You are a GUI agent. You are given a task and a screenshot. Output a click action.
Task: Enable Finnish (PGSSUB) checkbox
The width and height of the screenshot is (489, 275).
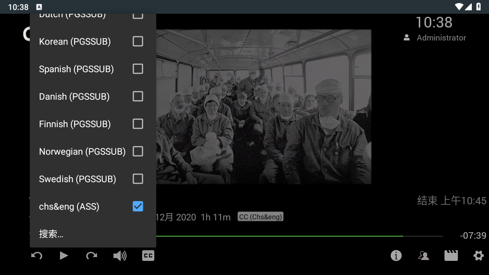click(138, 124)
